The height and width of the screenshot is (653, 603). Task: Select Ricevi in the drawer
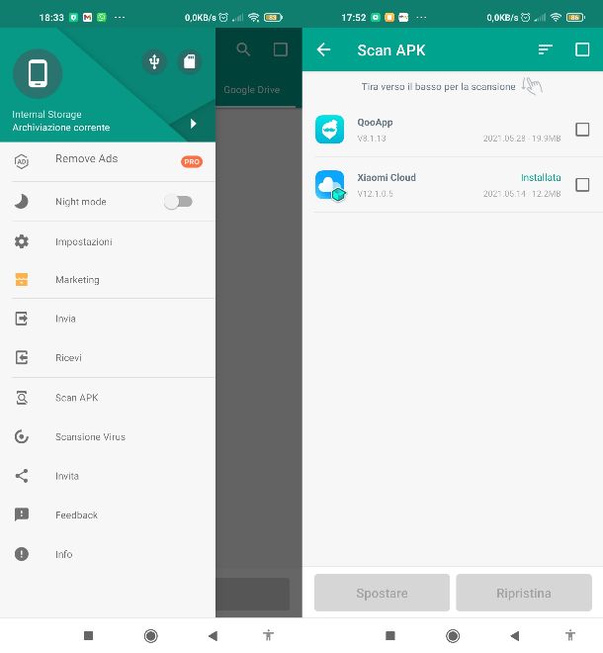(108, 358)
